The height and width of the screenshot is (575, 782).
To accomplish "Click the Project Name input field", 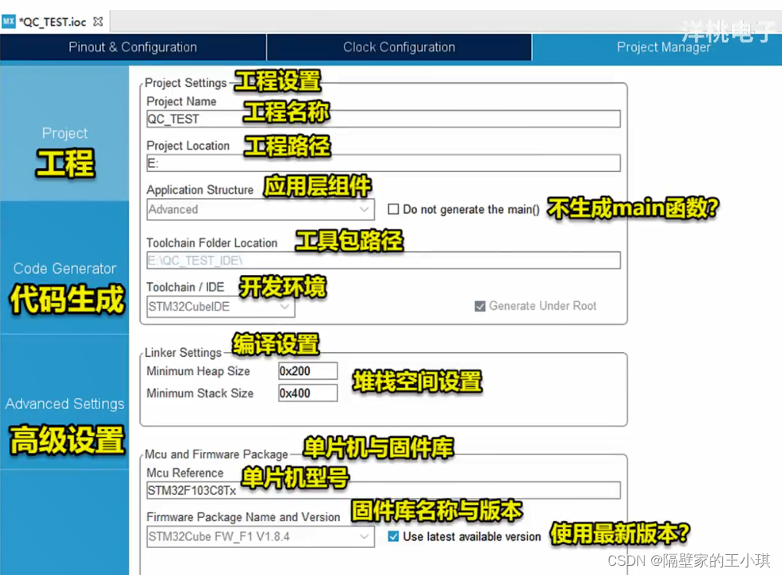I will point(383,119).
